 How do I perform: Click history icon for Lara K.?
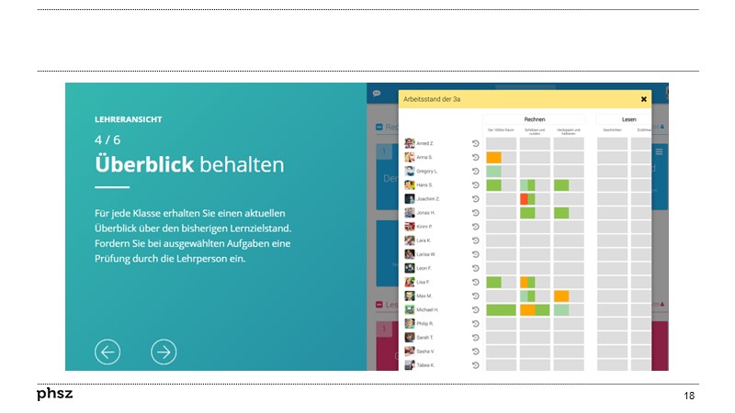point(475,240)
